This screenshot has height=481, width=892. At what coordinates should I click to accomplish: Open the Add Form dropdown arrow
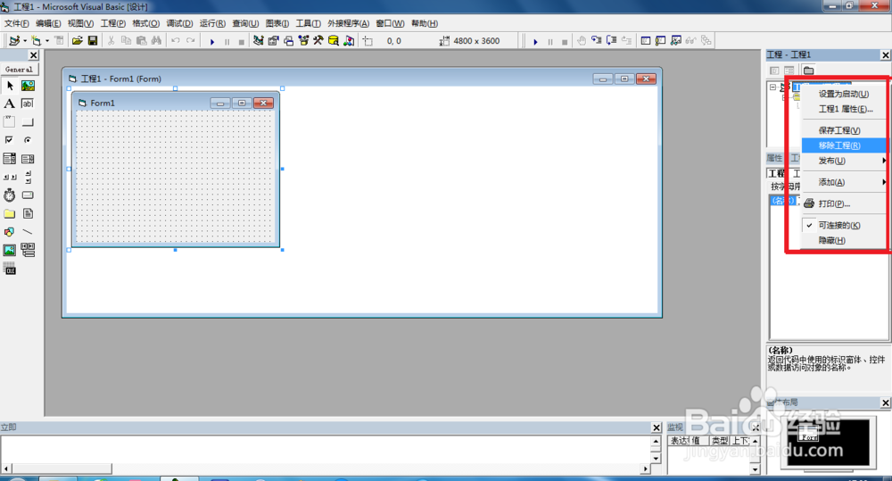[x=47, y=41]
